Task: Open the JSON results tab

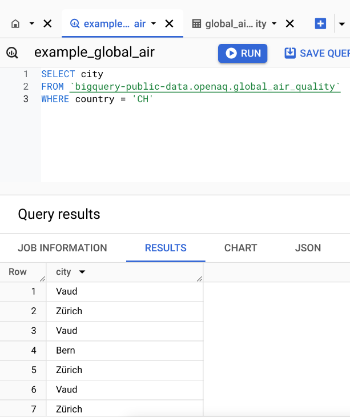Action: 308,248
